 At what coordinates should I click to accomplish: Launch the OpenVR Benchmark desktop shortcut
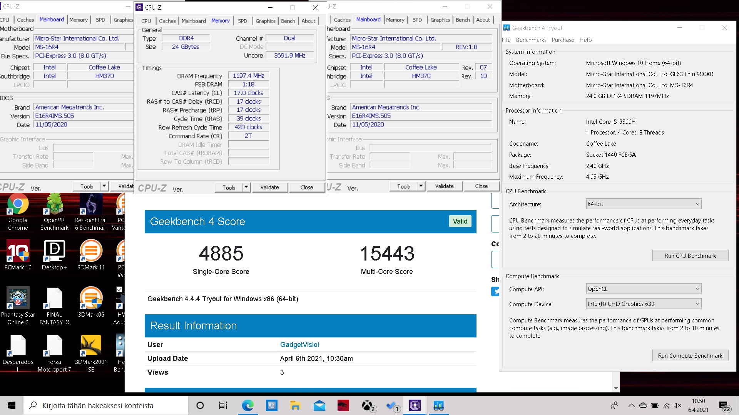54,212
